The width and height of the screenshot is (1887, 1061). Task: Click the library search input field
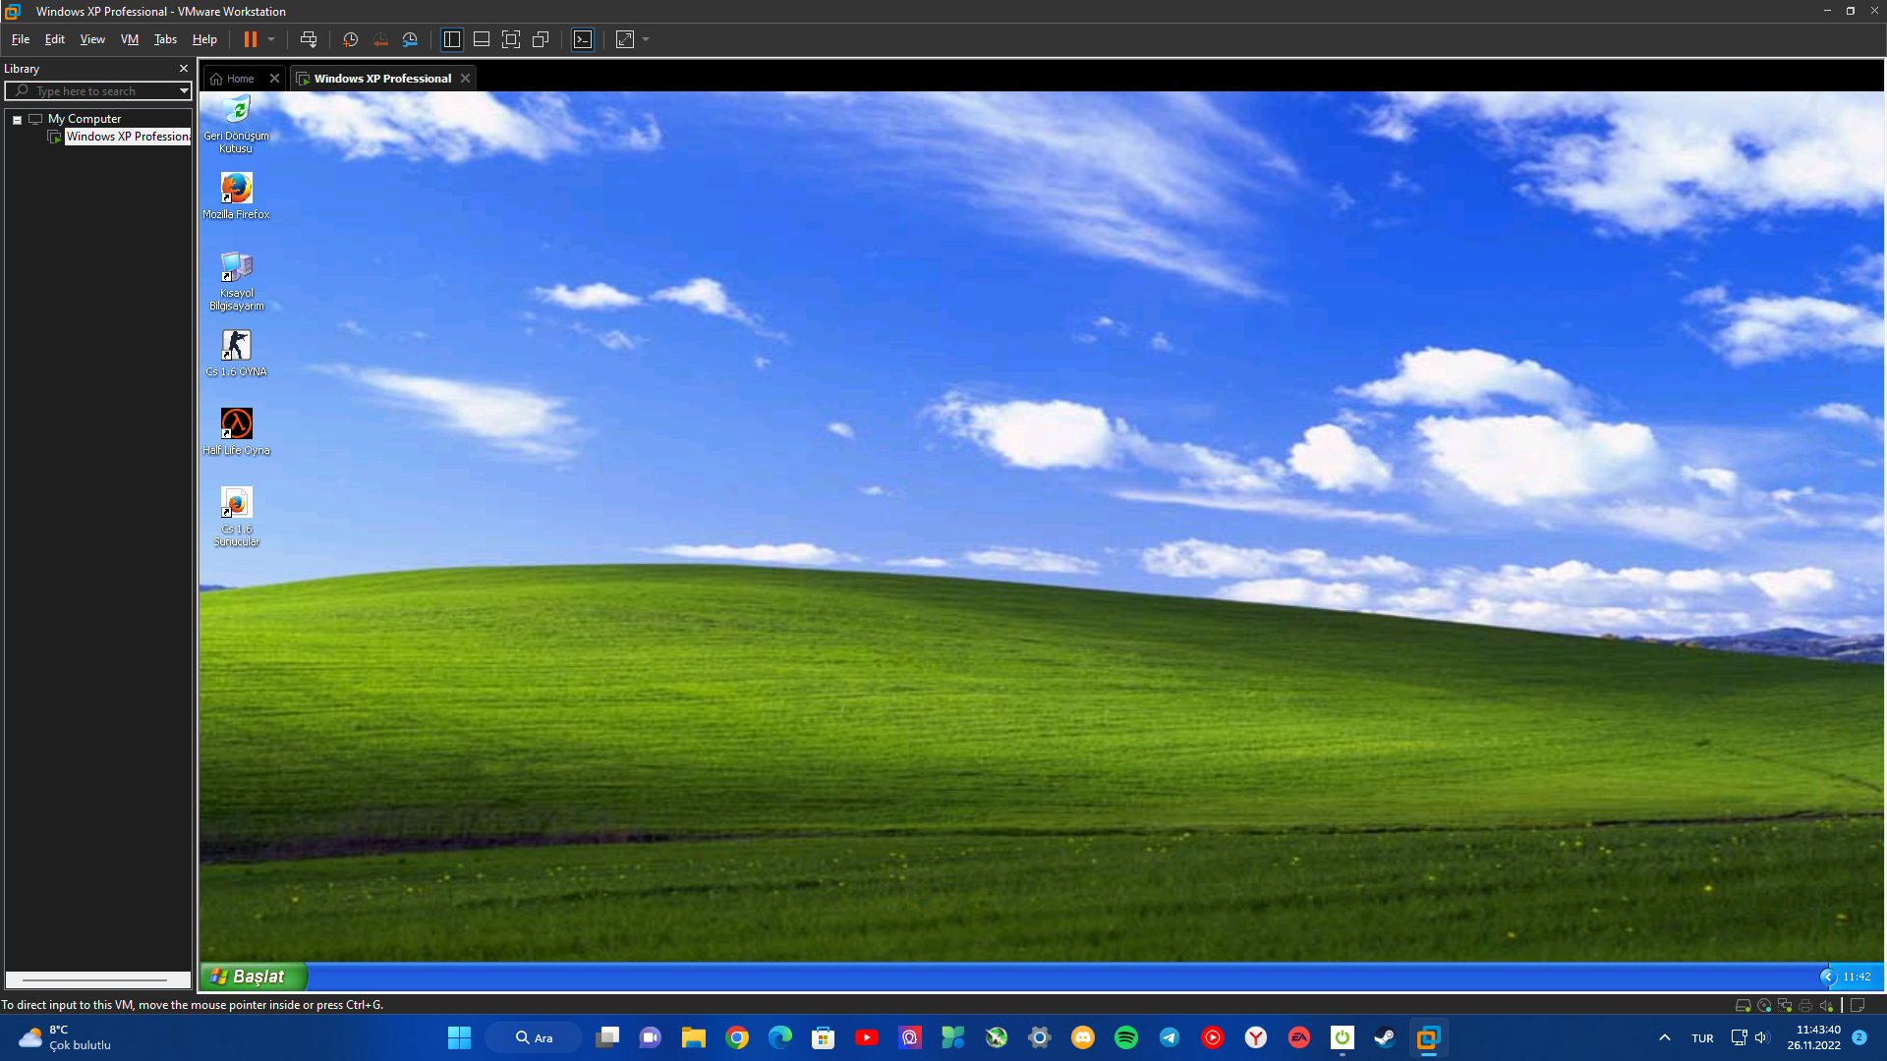(x=98, y=91)
